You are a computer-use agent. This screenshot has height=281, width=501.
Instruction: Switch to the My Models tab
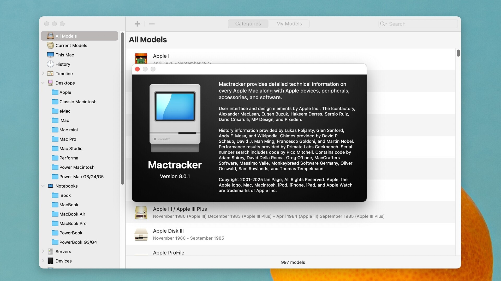tap(289, 24)
